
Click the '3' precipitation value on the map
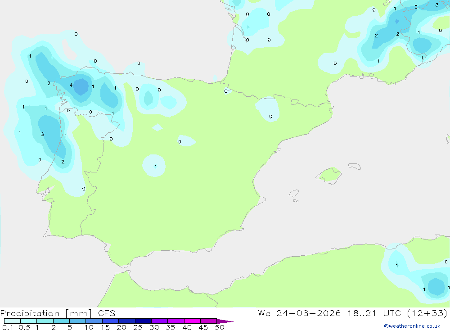tap(437, 5)
